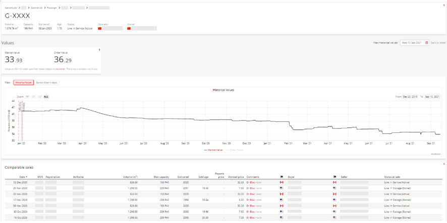Click the Status at sale column header

pyautogui.click(x=392, y=177)
